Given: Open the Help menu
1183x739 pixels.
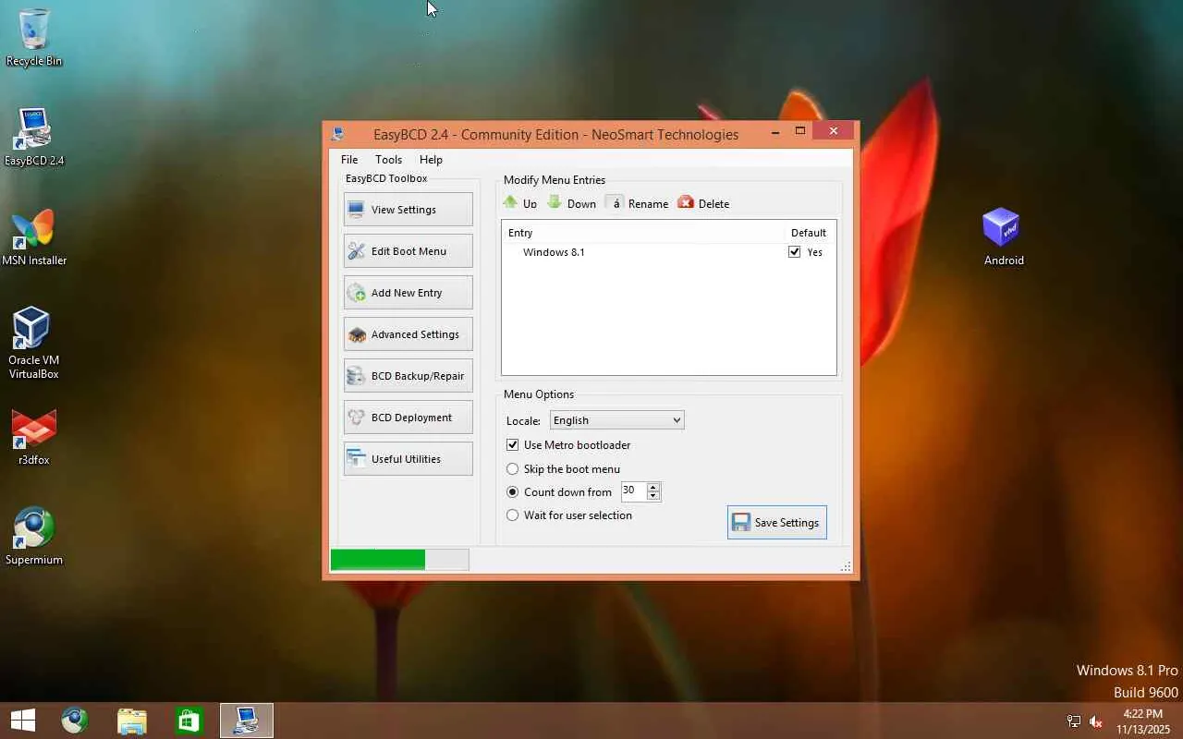Looking at the screenshot, I should [431, 160].
